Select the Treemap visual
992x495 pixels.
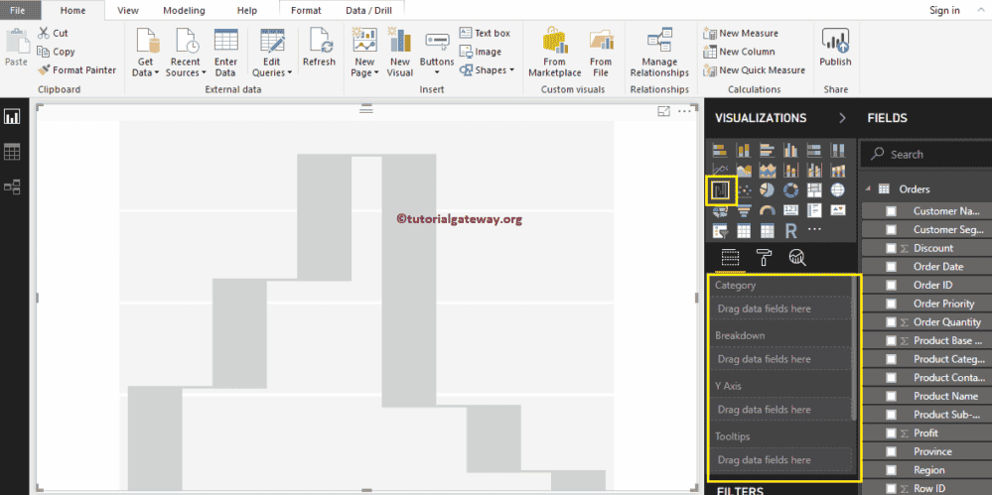click(814, 190)
